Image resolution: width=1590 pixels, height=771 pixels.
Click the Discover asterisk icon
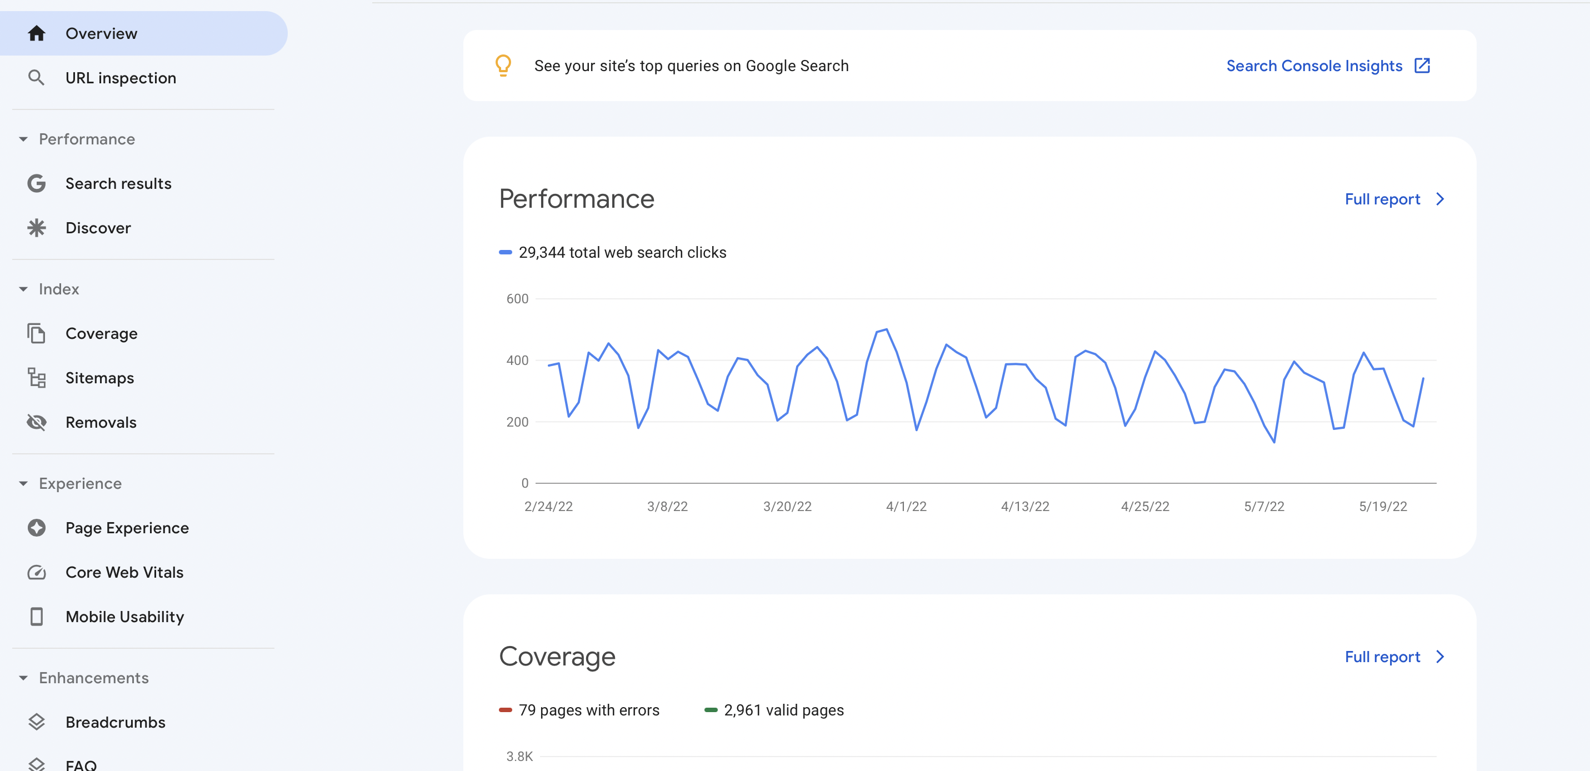coord(37,228)
